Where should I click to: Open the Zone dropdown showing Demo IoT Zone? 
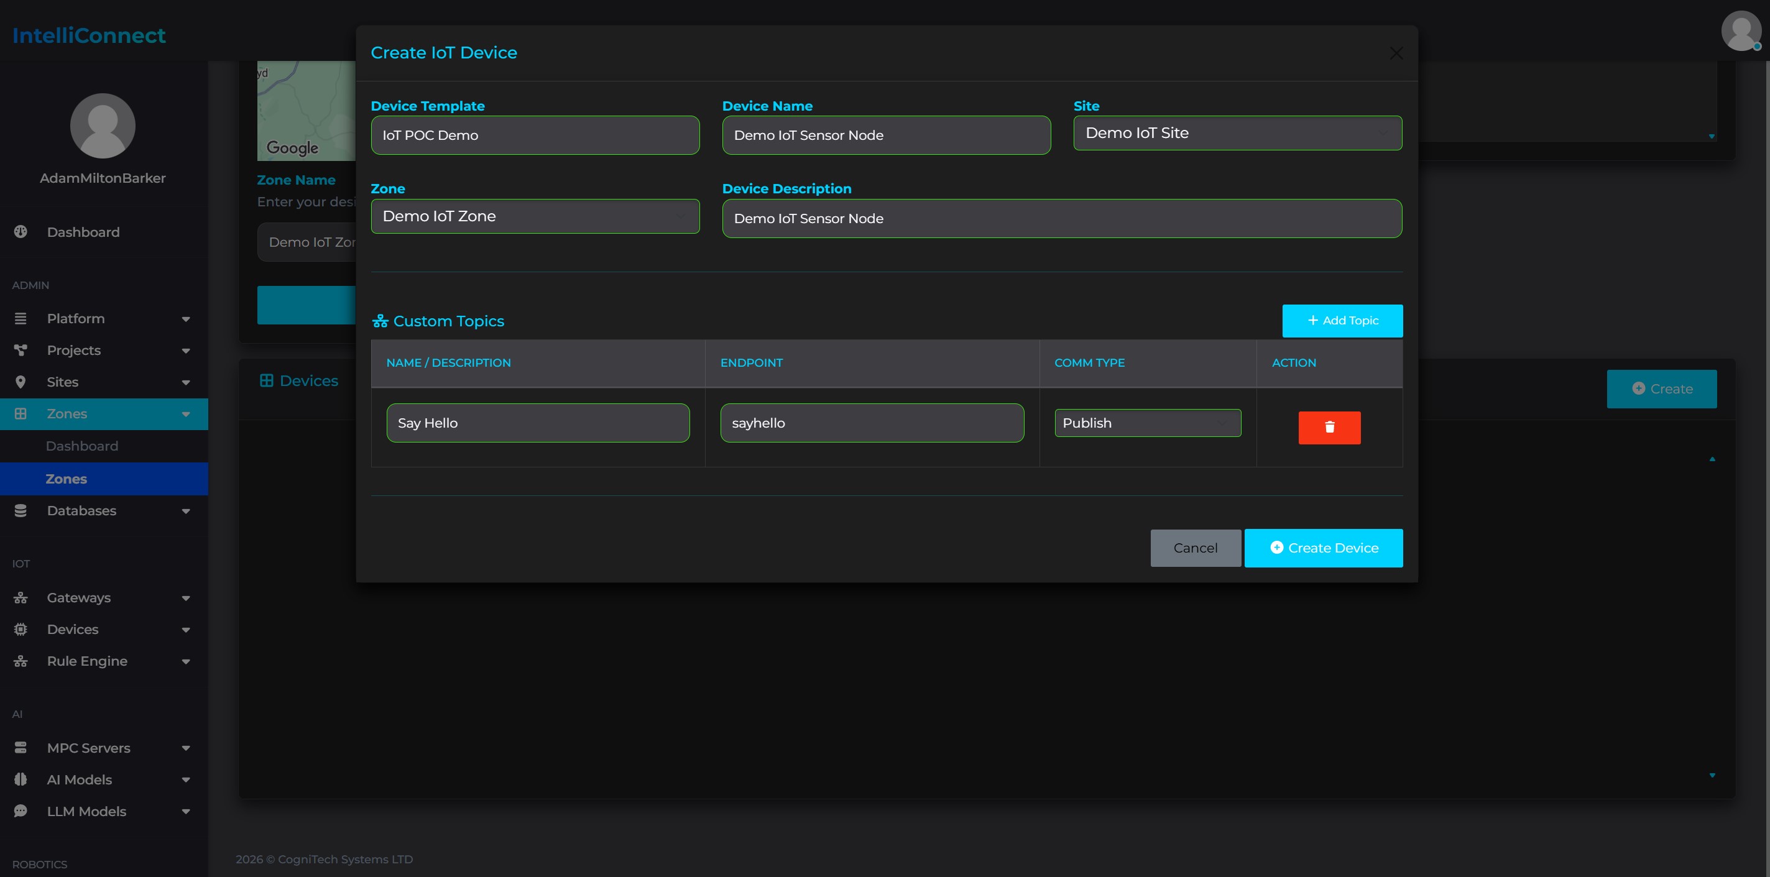[535, 216]
